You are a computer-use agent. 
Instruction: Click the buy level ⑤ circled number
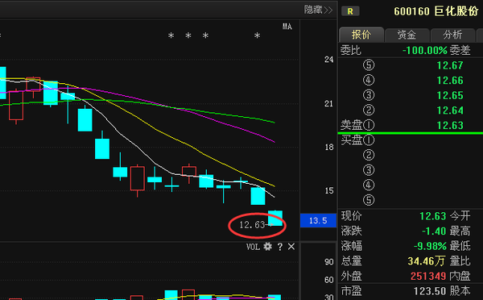coord(369,200)
